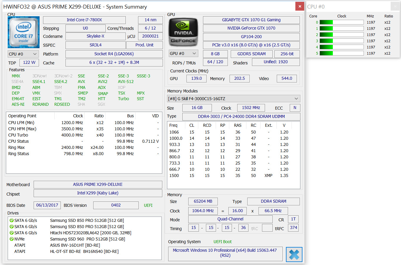Image resolution: width=401 pixels, height=265 pixels.
Task: Click the Quad-Channel mode field
Action: click(230, 219)
